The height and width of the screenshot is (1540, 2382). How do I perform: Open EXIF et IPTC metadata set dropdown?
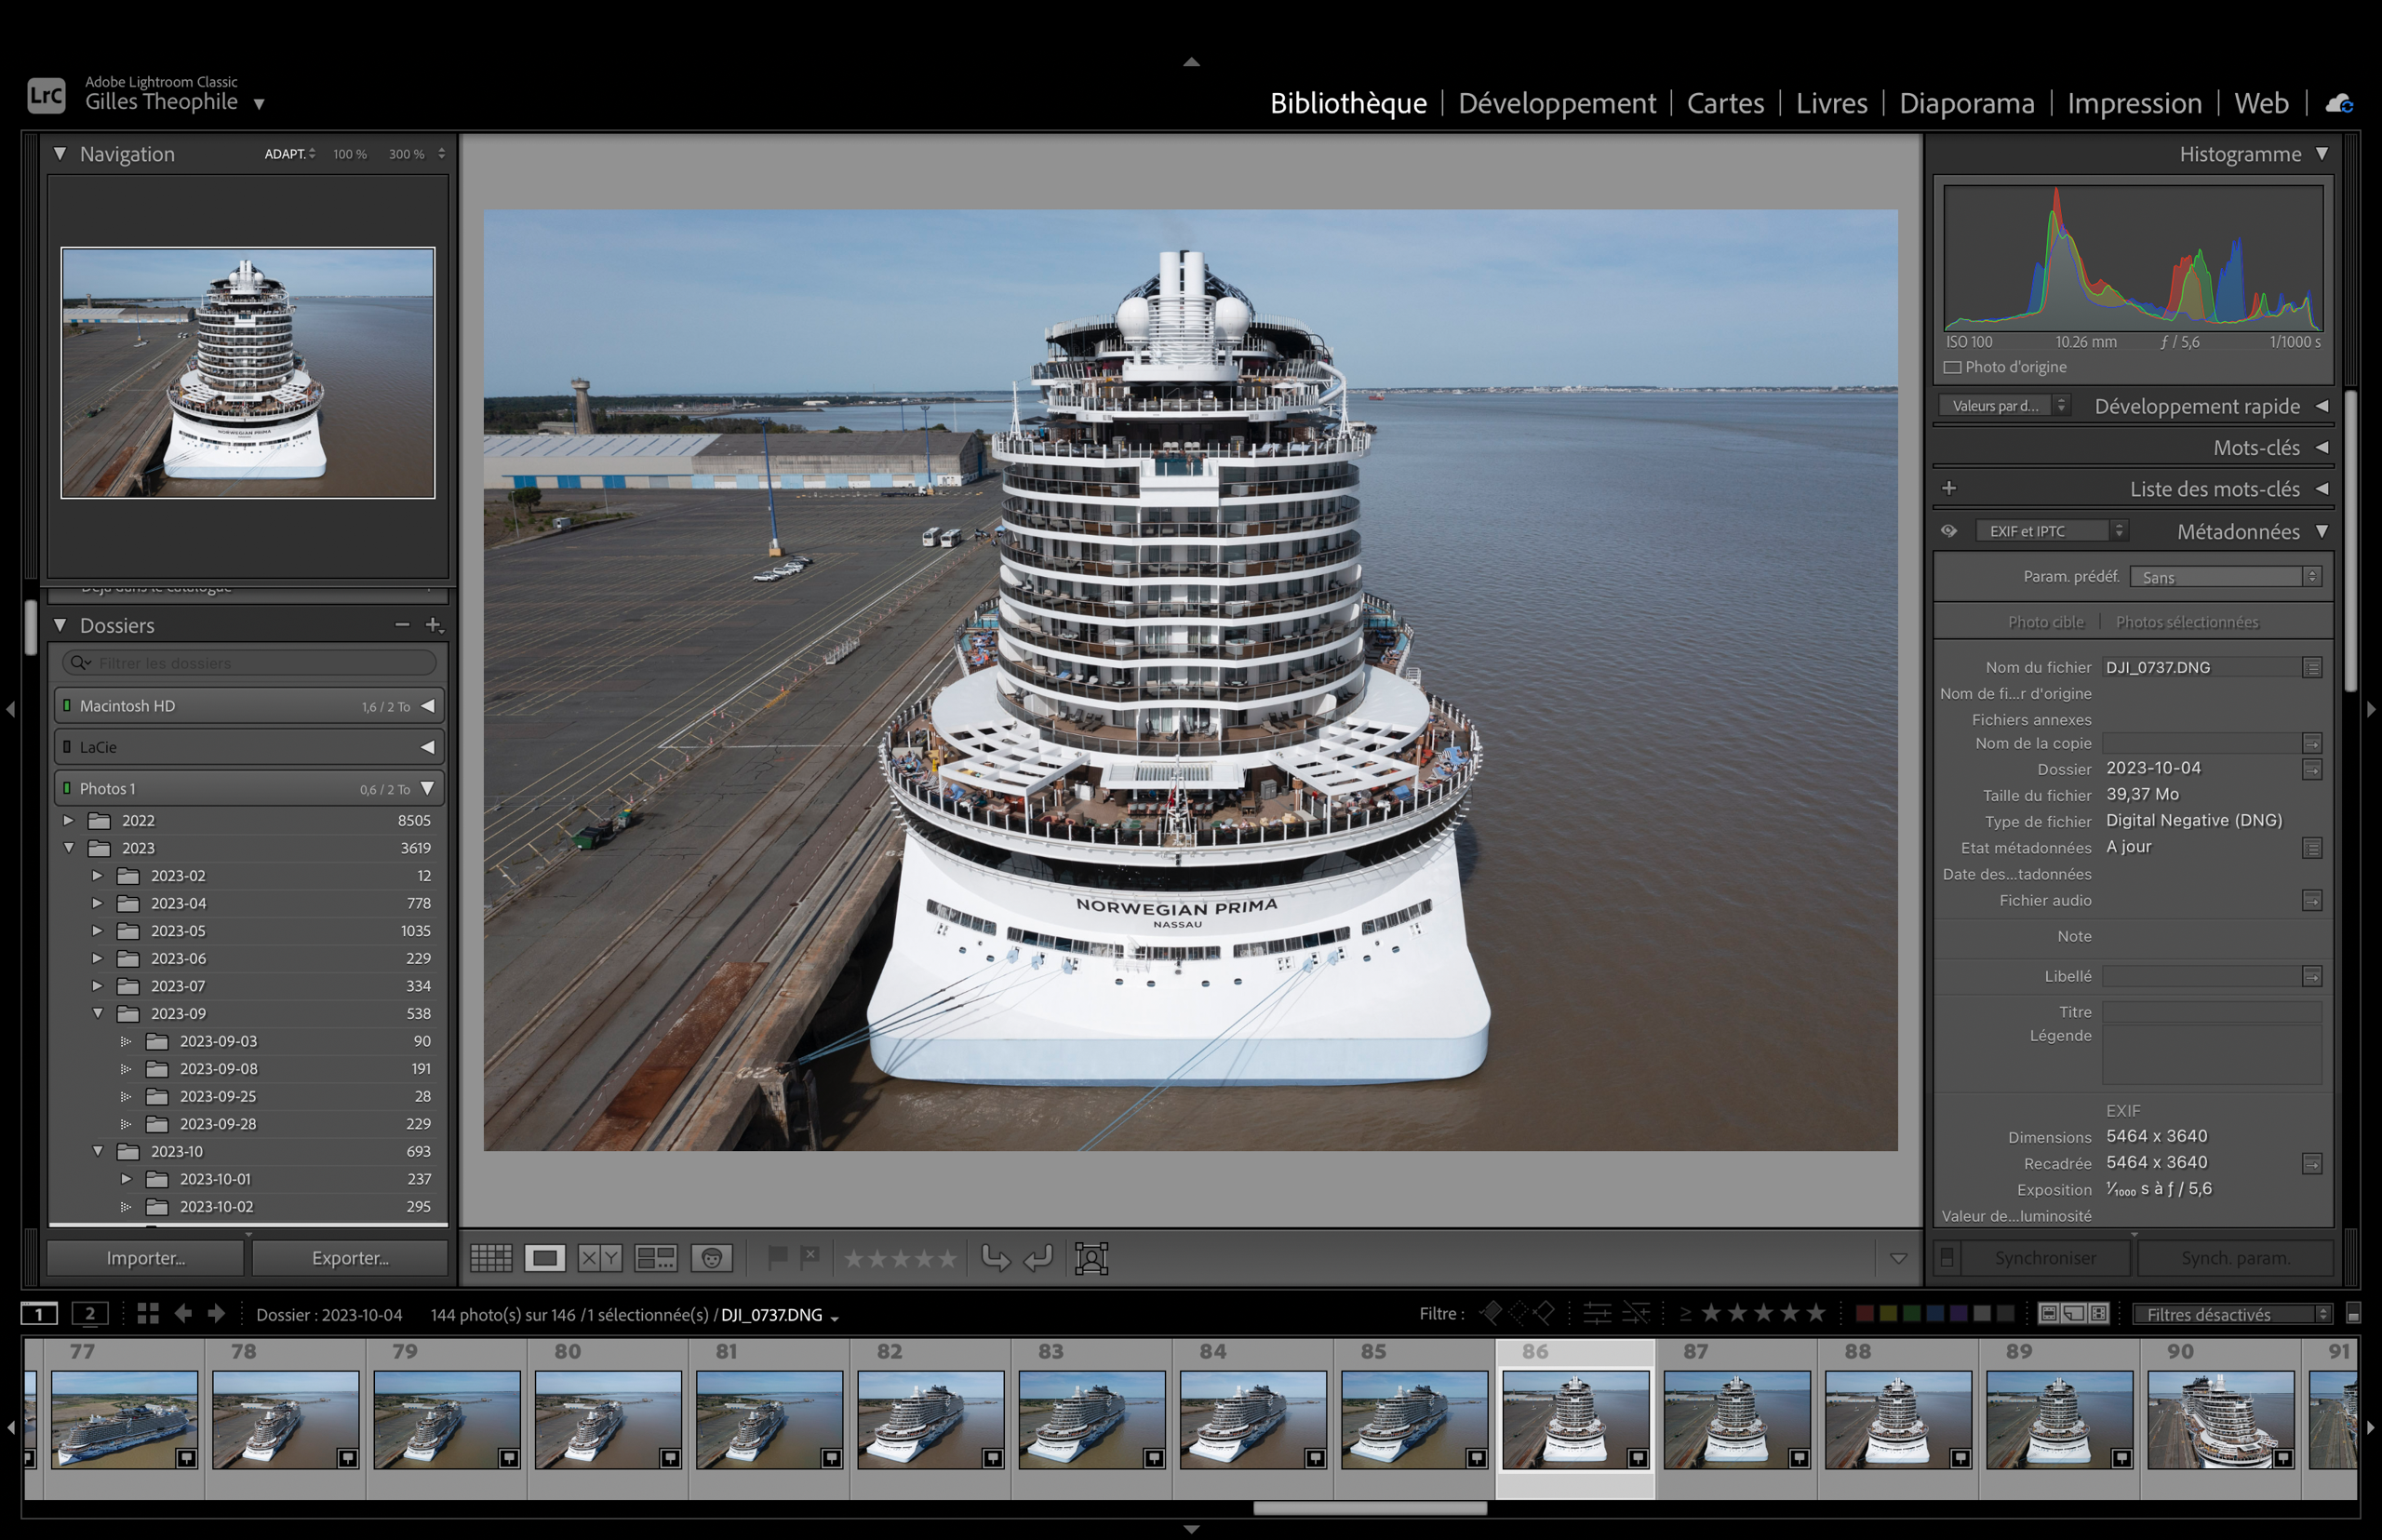tap(2051, 531)
